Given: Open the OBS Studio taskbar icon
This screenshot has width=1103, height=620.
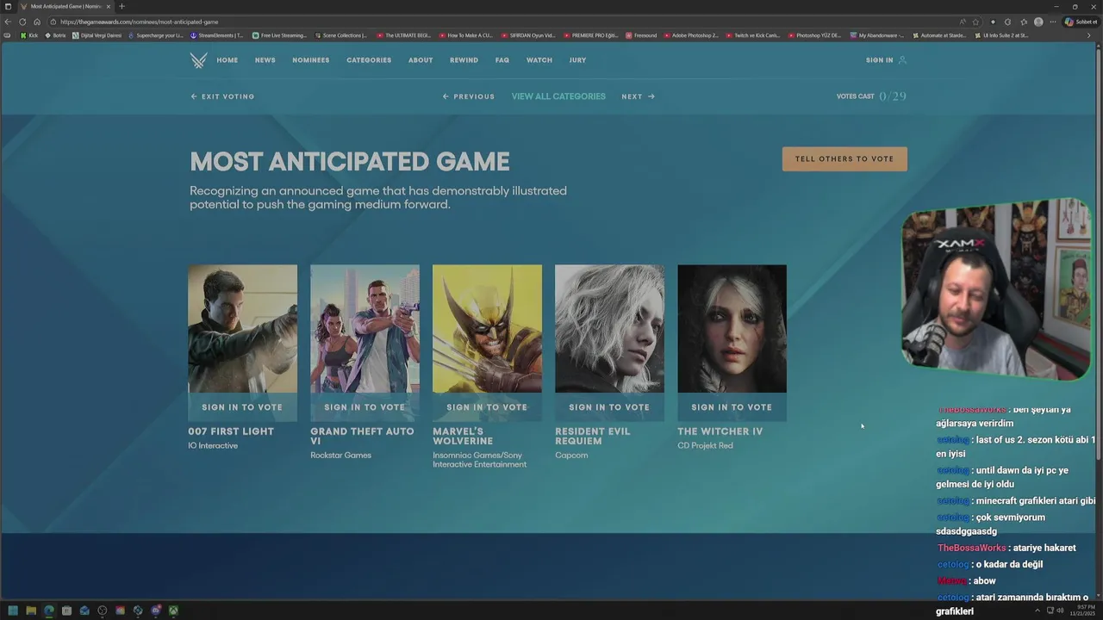Looking at the screenshot, I should (x=102, y=611).
